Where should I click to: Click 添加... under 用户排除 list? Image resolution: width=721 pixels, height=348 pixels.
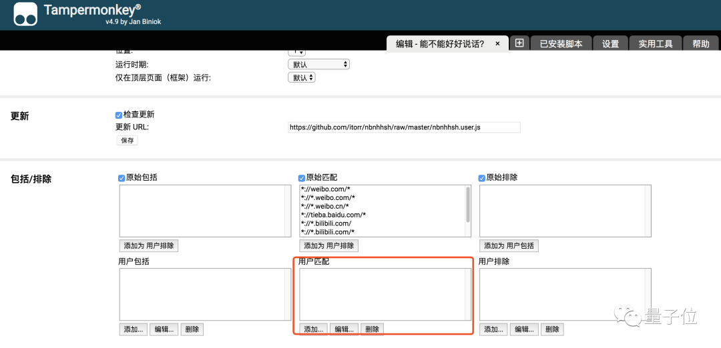coord(494,329)
